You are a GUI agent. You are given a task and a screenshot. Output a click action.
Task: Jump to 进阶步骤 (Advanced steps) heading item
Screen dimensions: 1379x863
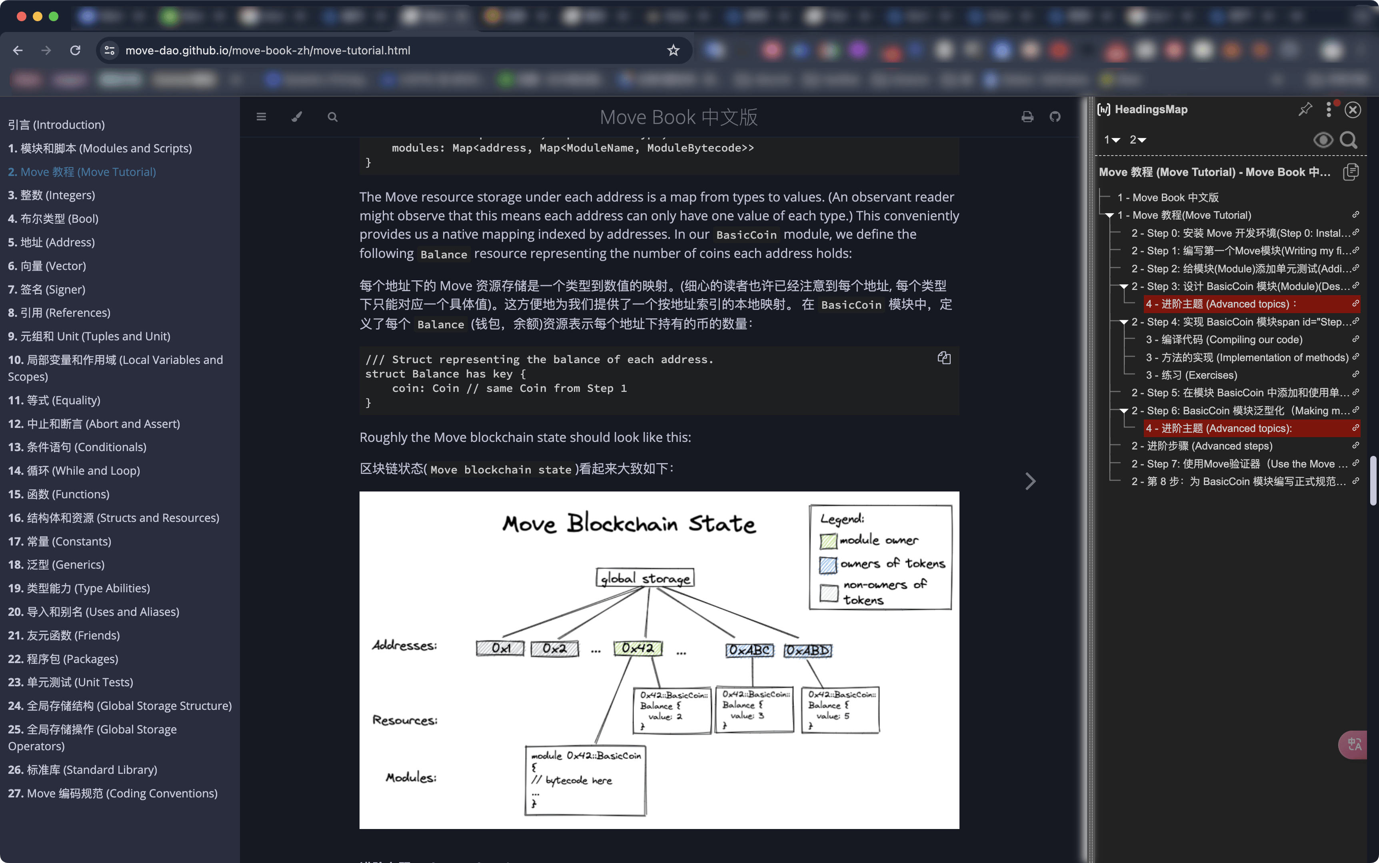click(x=1201, y=446)
